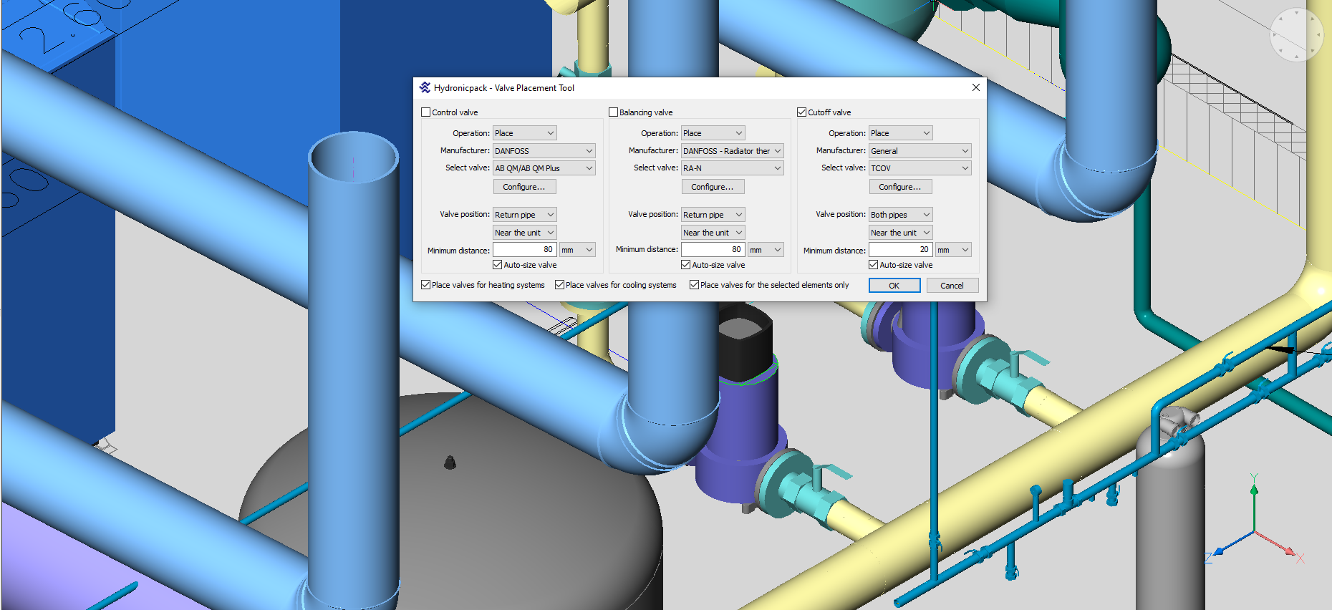Screen dimensions: 1332x610
Task: Enable the Balancing valve checkbox
Action: click(x=614, y=112)
